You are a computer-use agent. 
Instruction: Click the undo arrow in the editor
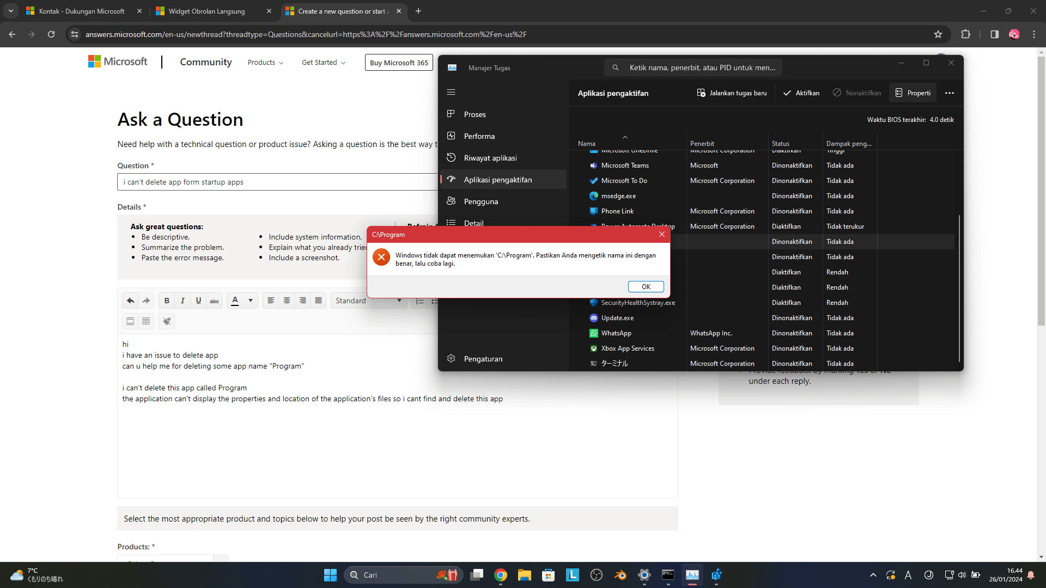click(x=130, y=301)
